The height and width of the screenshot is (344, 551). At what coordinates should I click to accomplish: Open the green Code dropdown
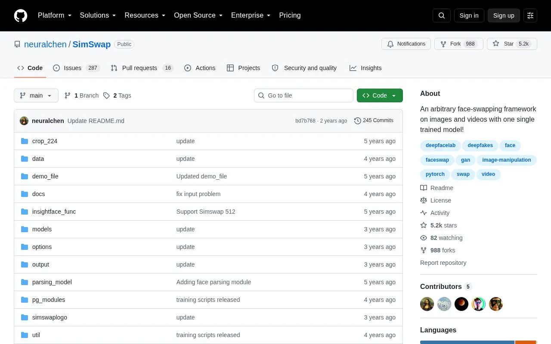click(x=380, y=95)
